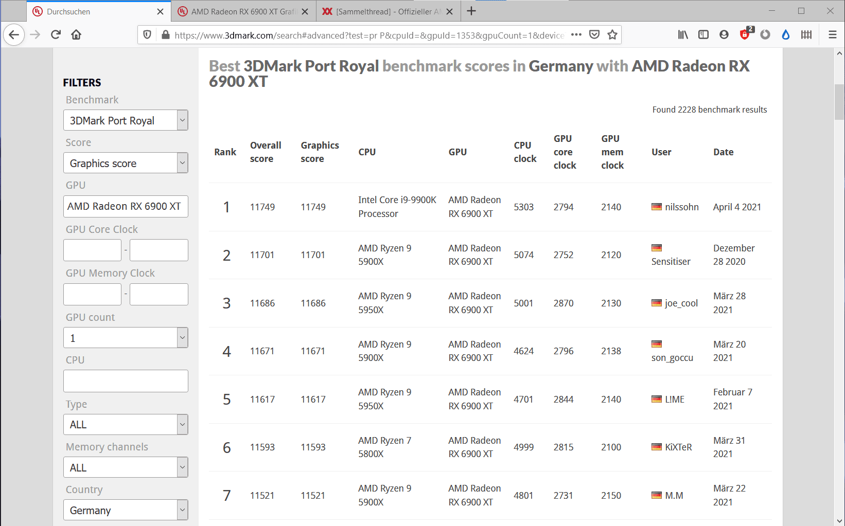
Task: Save page to Pocket
Action: (x=594, y=34)
